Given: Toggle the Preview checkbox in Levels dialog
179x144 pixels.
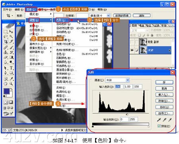Looking at the screenshot, I should click(x=159, y=126).
